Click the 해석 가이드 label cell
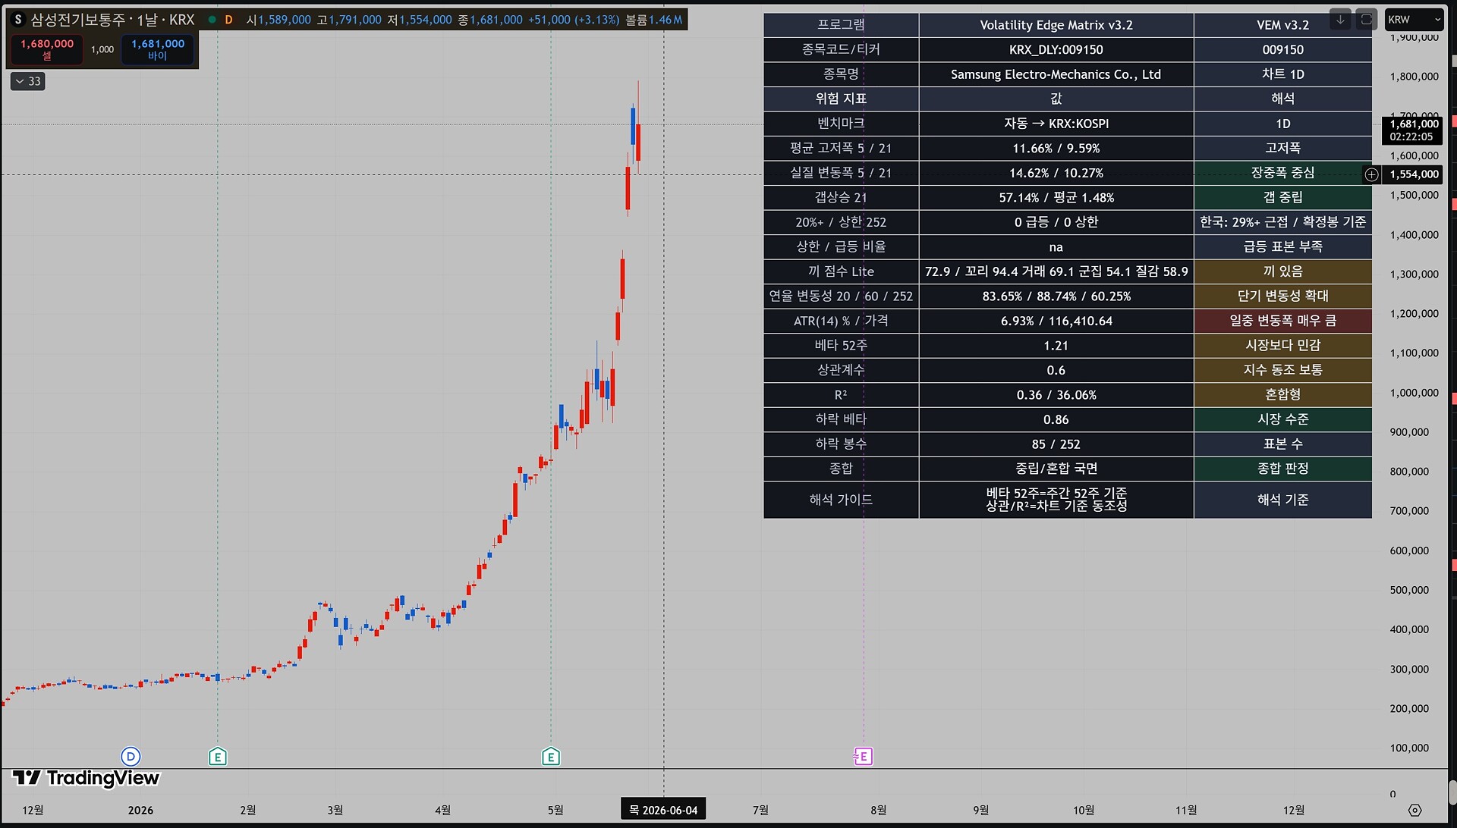The height and width of the screenshot is (828, 1457). click(x=841, y=500)
